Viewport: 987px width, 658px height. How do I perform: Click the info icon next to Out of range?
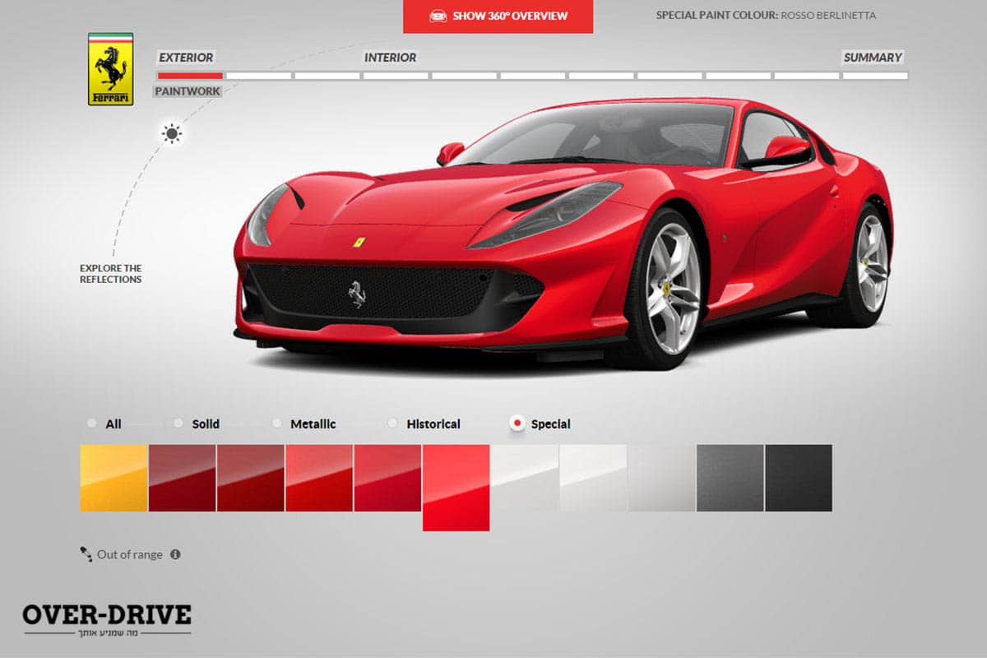click(175, 554)
